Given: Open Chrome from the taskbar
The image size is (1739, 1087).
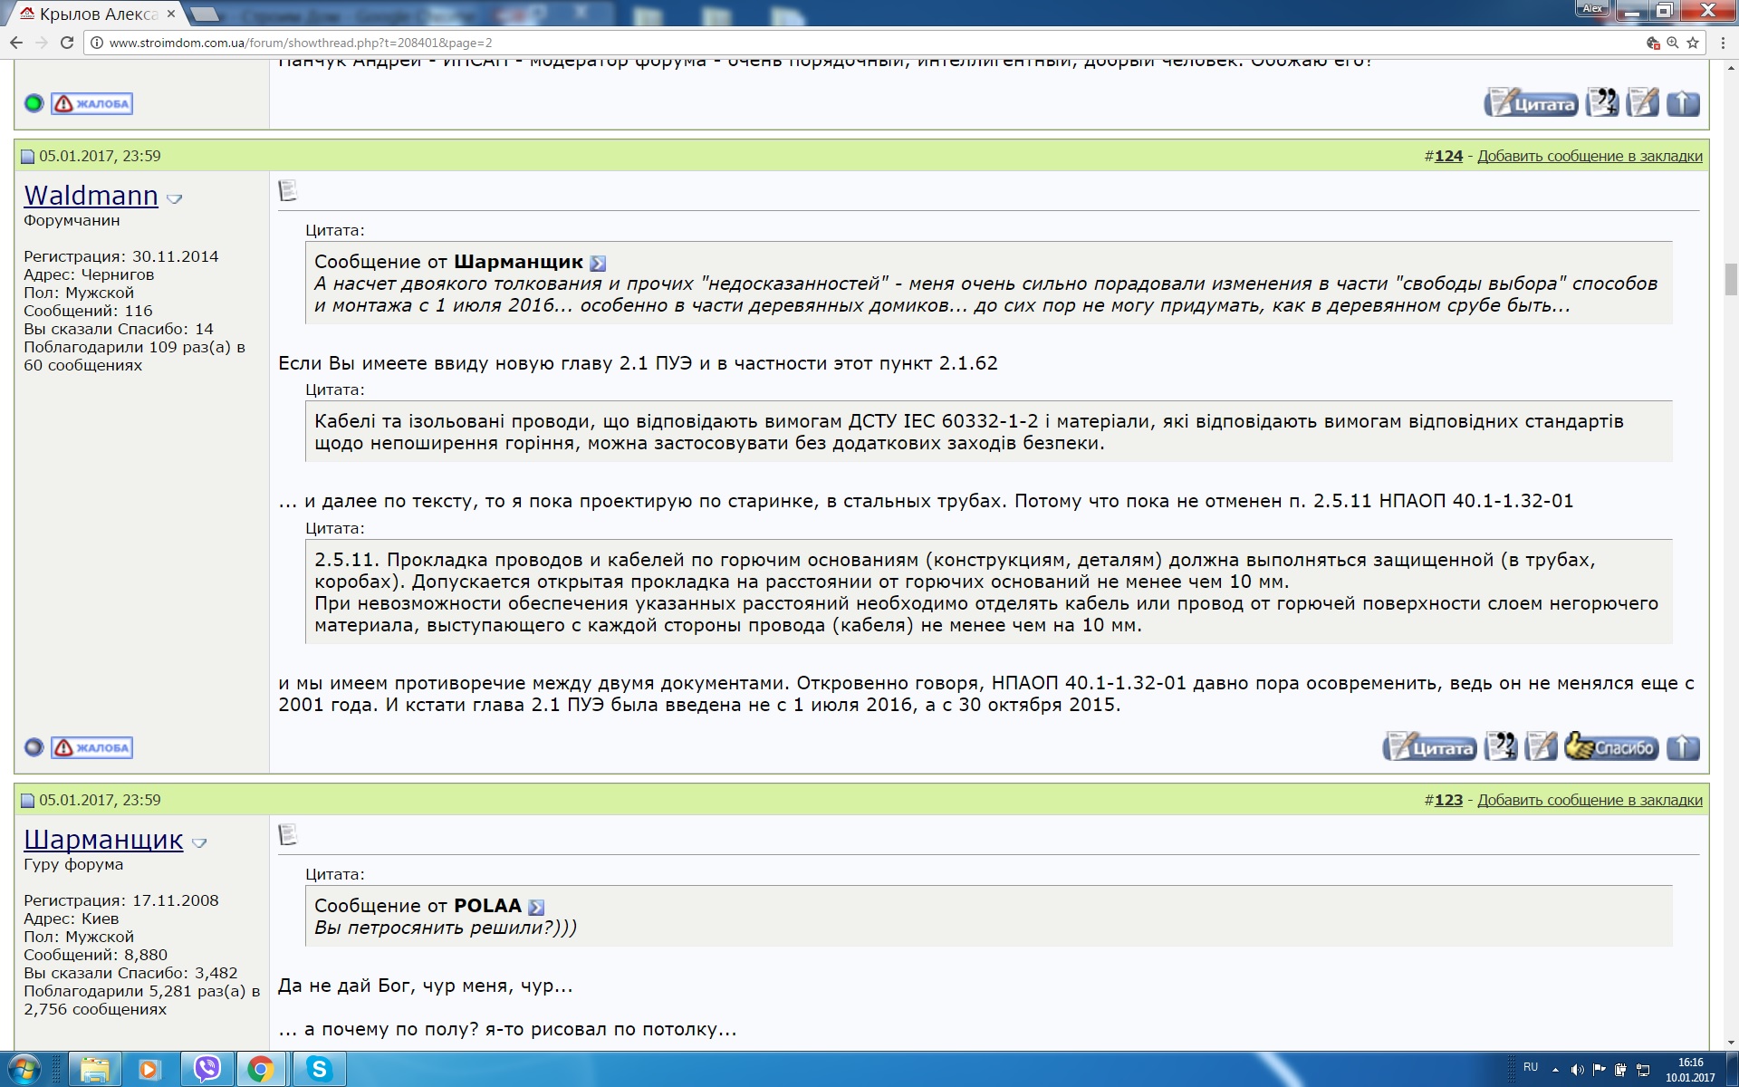Looking at the screenshot, I should 262,1070.
